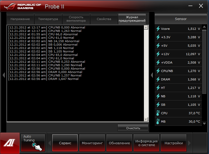Click HT value 1,217 V
Viewport: 209px width, 154px height.
[194, 88]
